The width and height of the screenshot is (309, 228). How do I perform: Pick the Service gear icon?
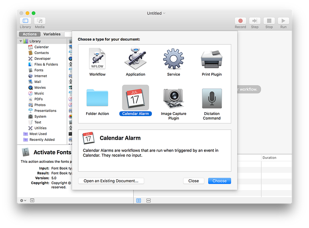point(173,59)
